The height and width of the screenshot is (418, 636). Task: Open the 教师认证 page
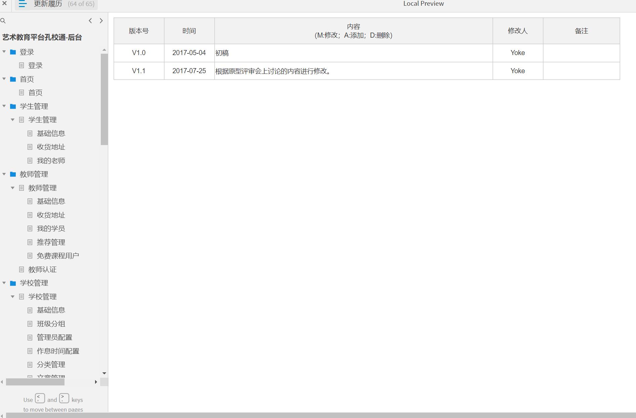tap(42, 270)
